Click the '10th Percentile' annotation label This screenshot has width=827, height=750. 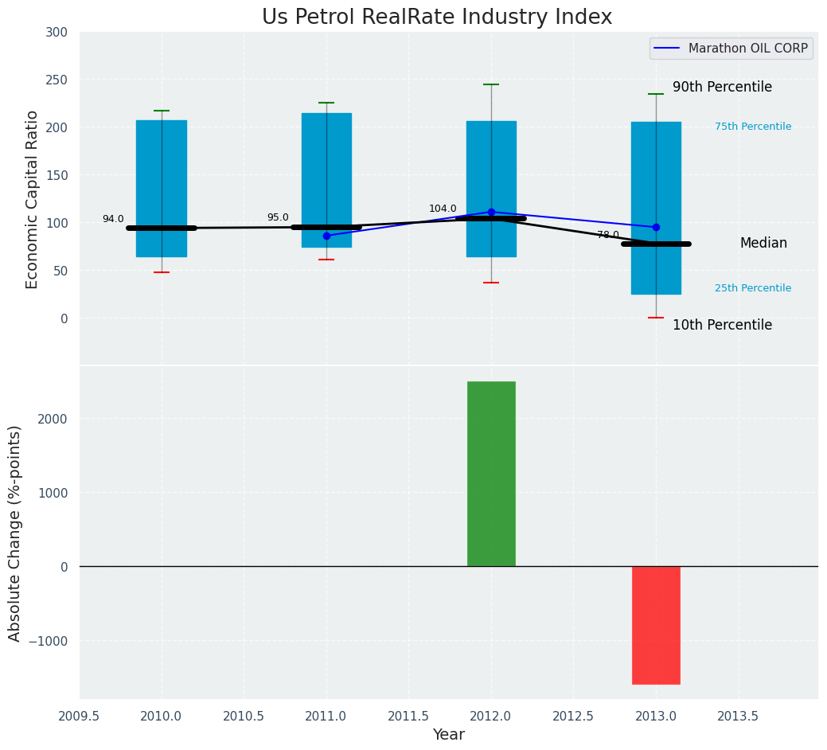pyautogui.click(x=722, y=325)
